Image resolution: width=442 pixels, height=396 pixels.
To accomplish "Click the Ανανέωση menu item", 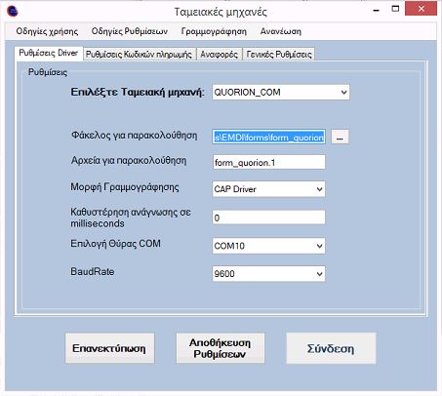I will pyautogui.click(x=281, y=31).
